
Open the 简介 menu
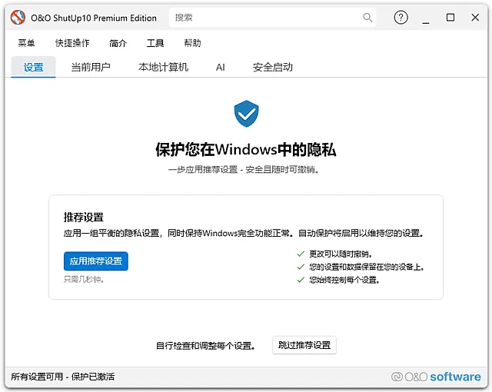[118, 43]
